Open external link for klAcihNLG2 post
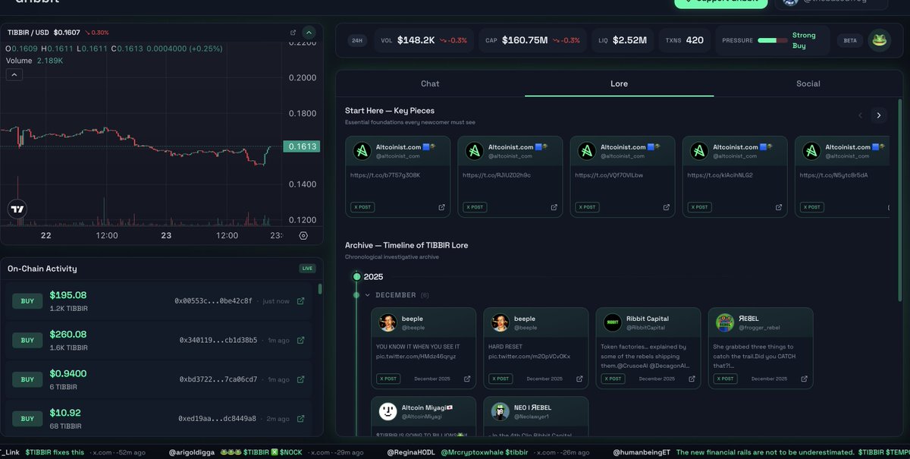Image resolution: width=910 pixels, height=459 pixels. point(779,207)
